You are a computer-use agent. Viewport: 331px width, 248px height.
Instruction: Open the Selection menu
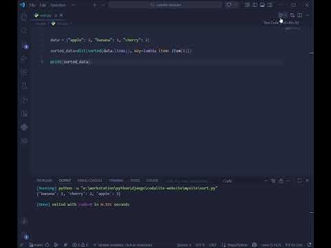click(58, 5)
